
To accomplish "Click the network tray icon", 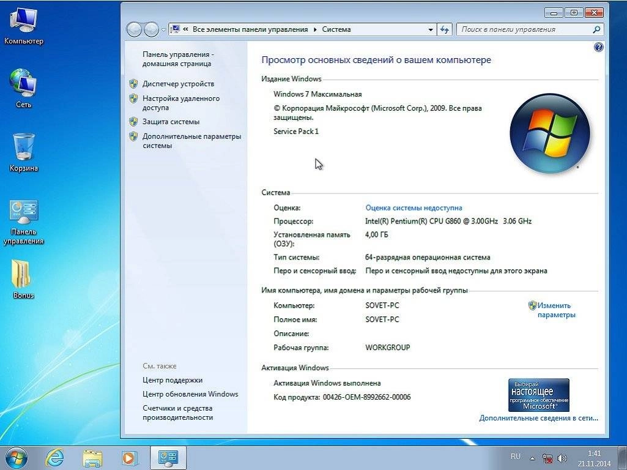I will click(x=547, y=458).
